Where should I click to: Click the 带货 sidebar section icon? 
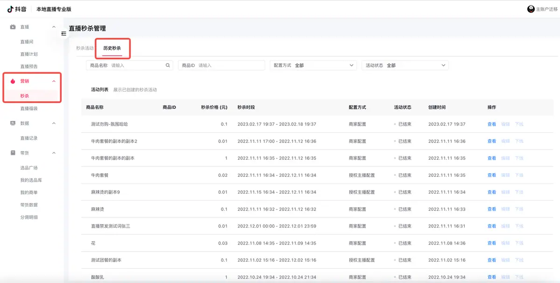click(x=13, y=153)
